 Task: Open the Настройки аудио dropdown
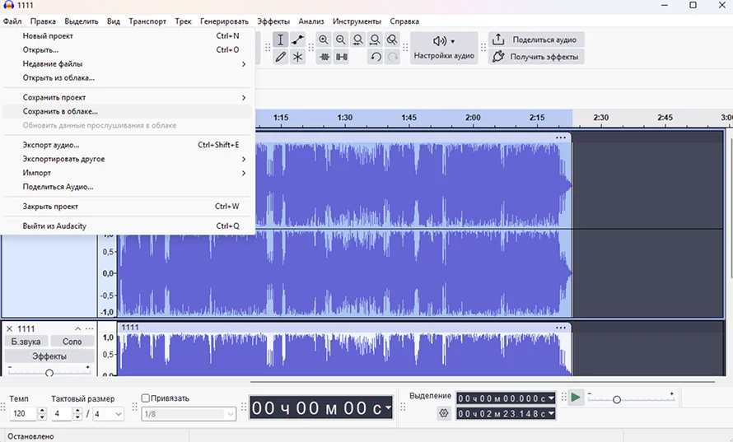point(444,48)
